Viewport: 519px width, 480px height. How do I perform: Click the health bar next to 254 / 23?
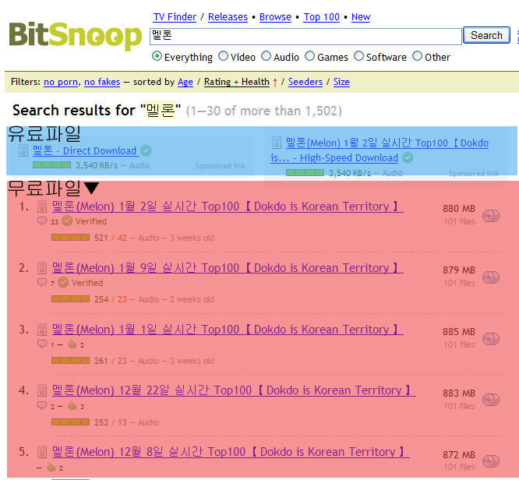point(70,299)
